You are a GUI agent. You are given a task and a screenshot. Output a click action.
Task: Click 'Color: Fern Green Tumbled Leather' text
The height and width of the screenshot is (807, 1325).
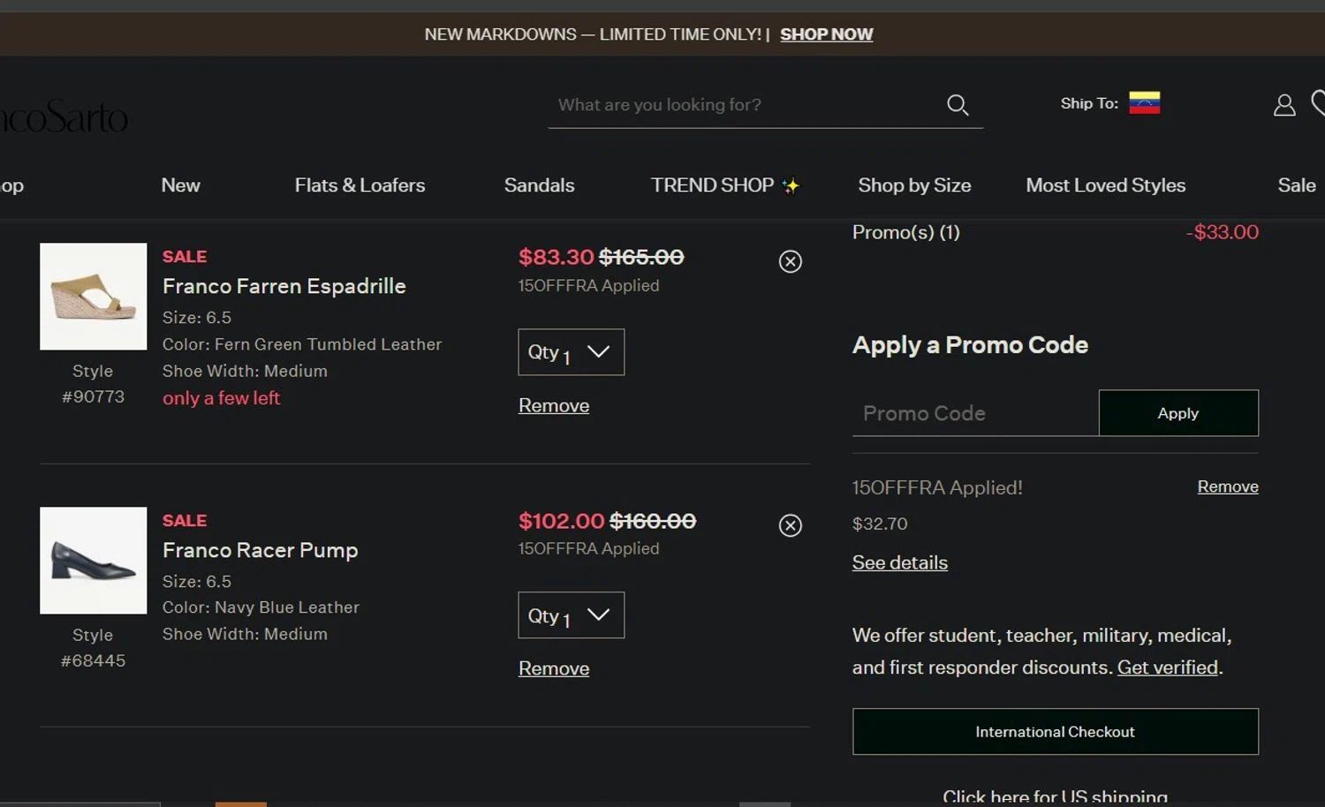tap(302, 344)
